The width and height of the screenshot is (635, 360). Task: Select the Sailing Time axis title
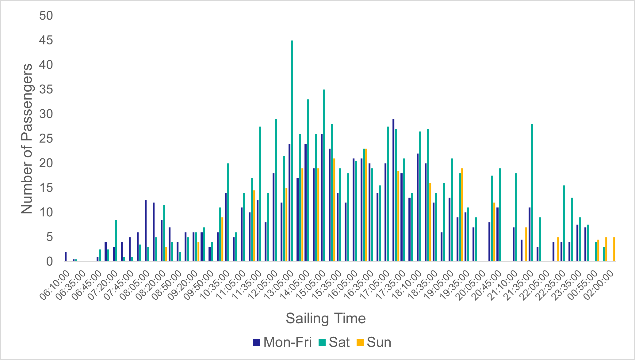(x=326, y=319)
